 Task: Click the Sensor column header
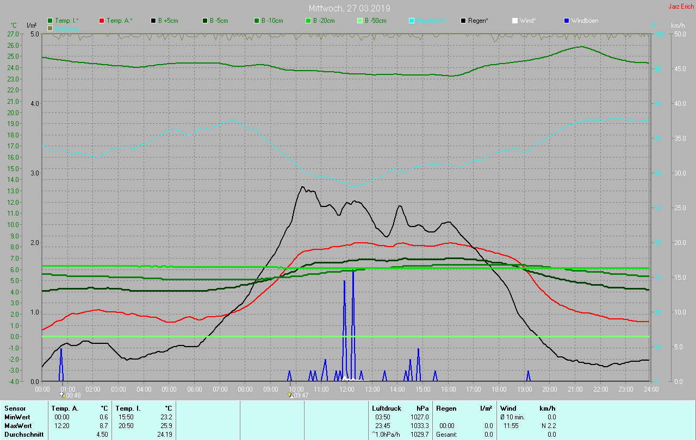pos(14,408)
